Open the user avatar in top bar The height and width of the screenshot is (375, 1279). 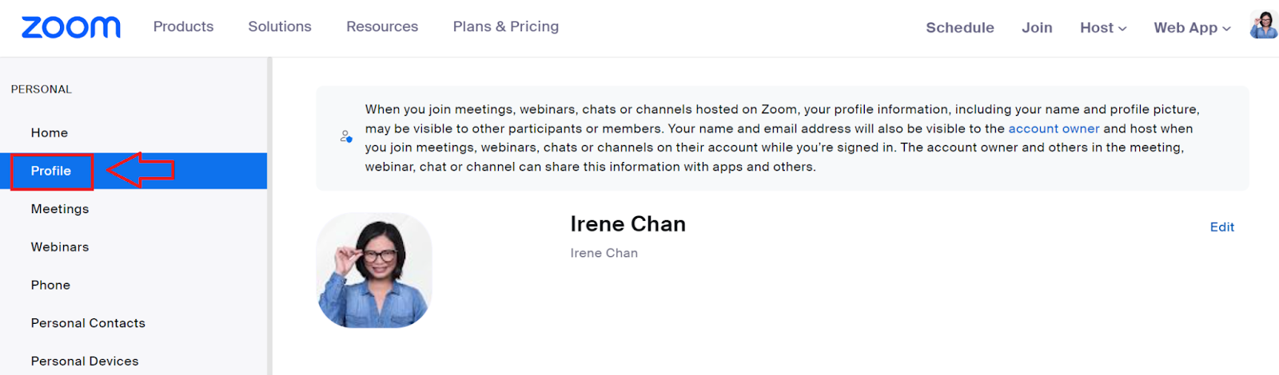click(1264, 26)
